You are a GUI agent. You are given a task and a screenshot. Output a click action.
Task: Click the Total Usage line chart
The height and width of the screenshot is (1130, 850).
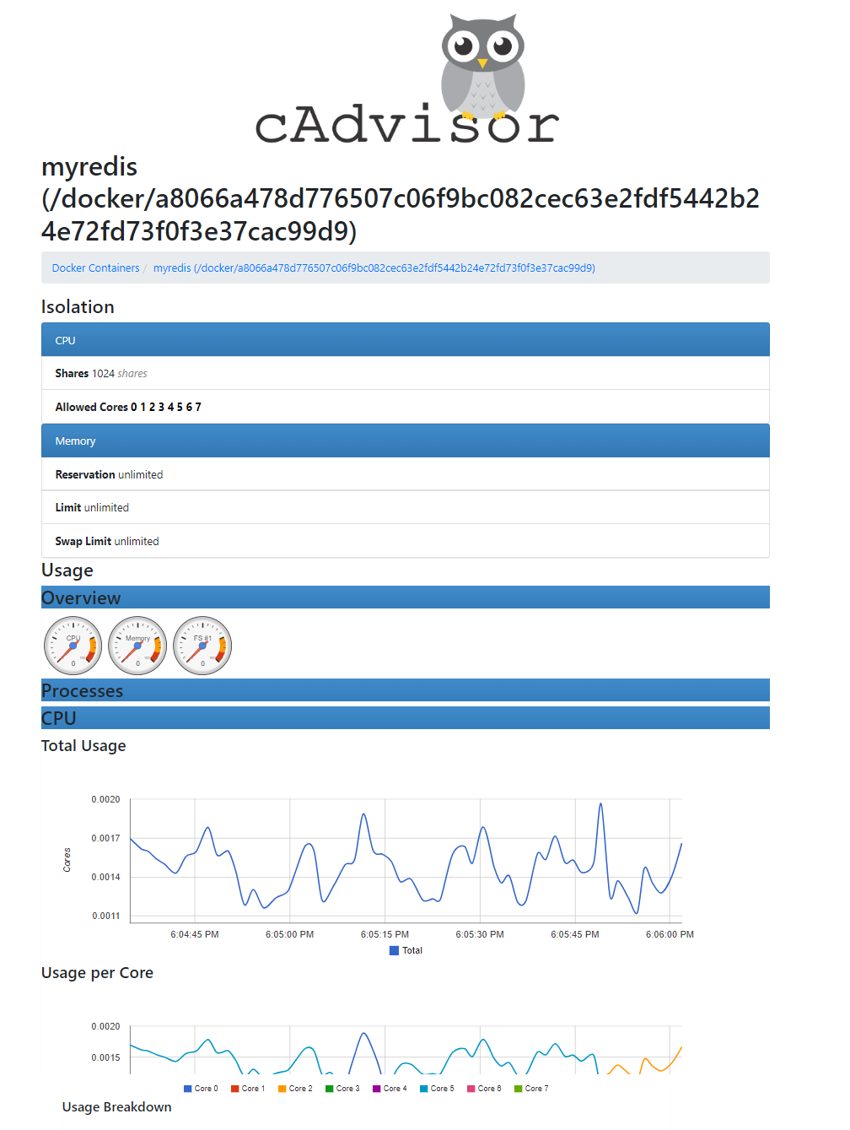click(406, 859)
